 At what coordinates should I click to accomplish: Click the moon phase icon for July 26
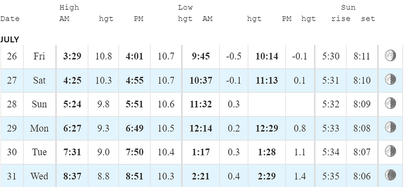pyautogui.click(x=390, y=55)
